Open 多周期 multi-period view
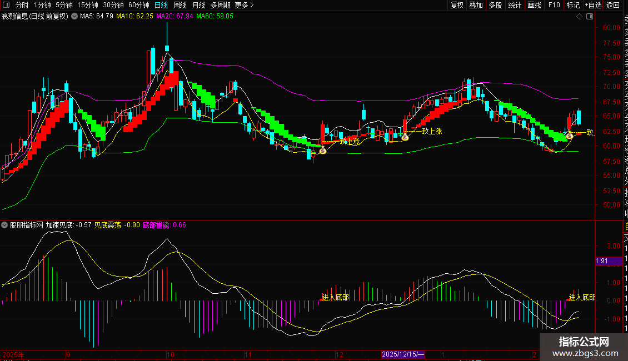Viewport: 628px width, 361px height. (220, 5)
